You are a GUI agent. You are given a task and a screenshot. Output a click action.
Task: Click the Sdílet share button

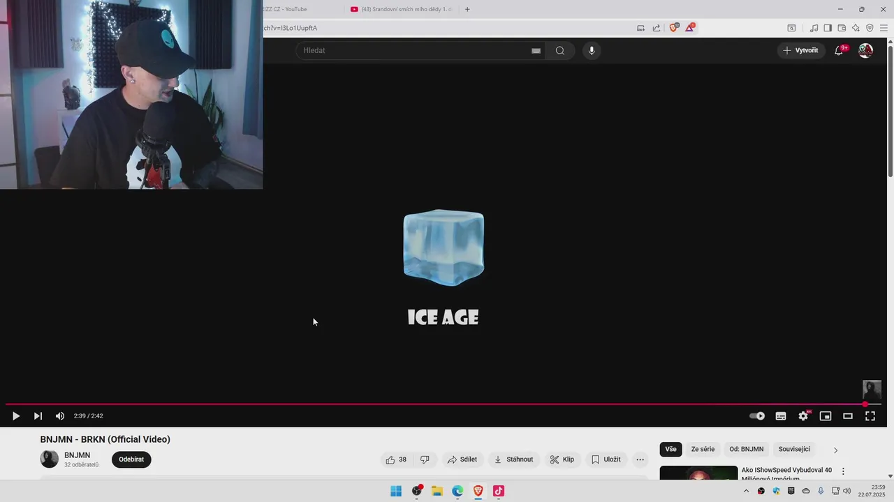[462, 459]
